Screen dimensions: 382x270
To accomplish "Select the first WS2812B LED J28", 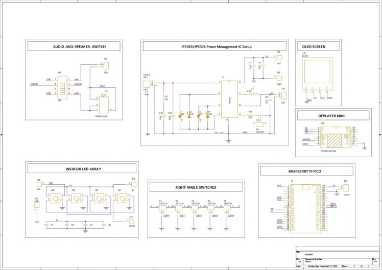I will 55,199.
